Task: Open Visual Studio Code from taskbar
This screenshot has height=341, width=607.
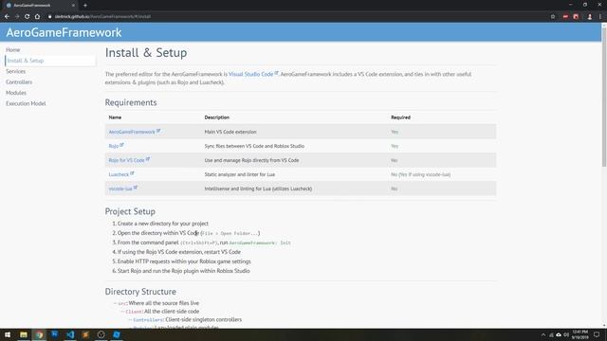Action: click(70, 334)
